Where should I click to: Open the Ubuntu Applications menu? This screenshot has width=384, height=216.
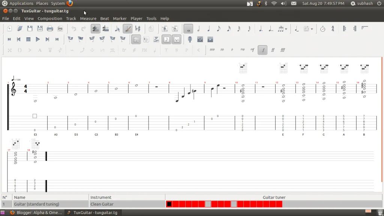click(21, 3)
